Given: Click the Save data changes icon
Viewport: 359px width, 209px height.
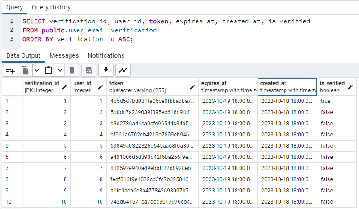Looking at the screenshot, I should click(88, 70).
